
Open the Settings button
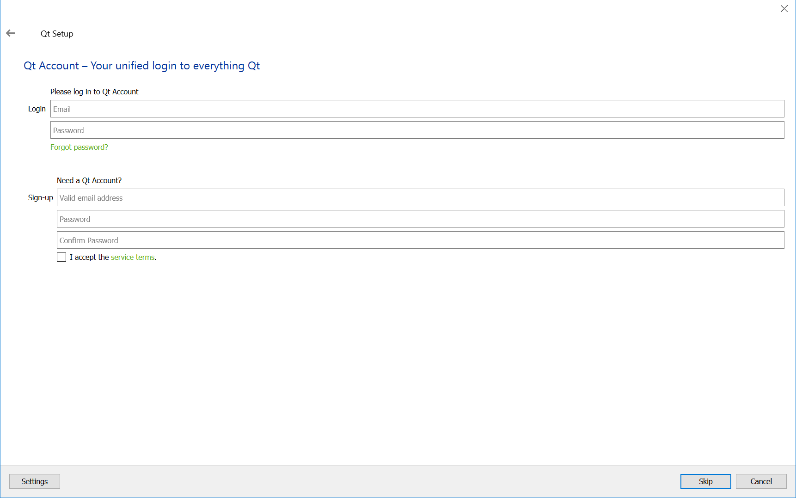click(35, 481)
